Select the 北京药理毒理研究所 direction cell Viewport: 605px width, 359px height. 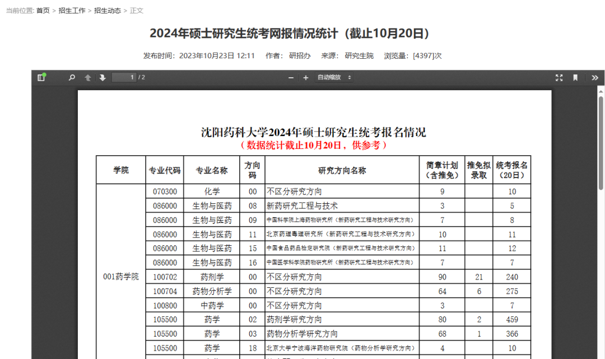pyautogui.click(x=342, y=234)
